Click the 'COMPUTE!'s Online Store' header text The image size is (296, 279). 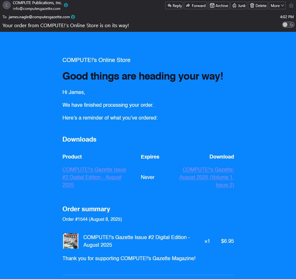(96, 60)
